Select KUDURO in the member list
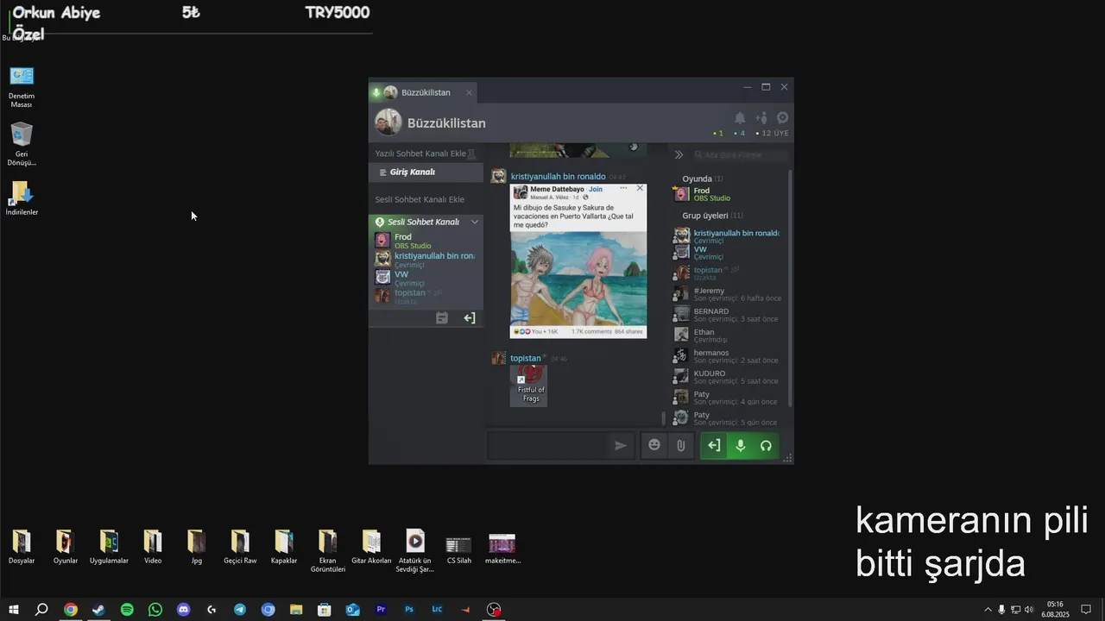Viewport: 1105px width, 621px height. tap(729, 377)
